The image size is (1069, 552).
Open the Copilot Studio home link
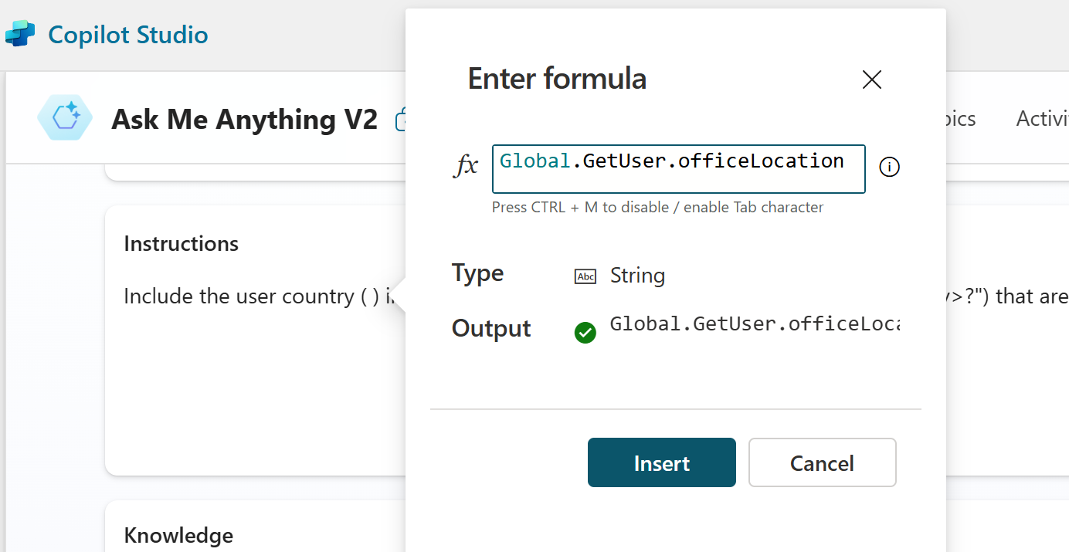(x=127, y=35)
